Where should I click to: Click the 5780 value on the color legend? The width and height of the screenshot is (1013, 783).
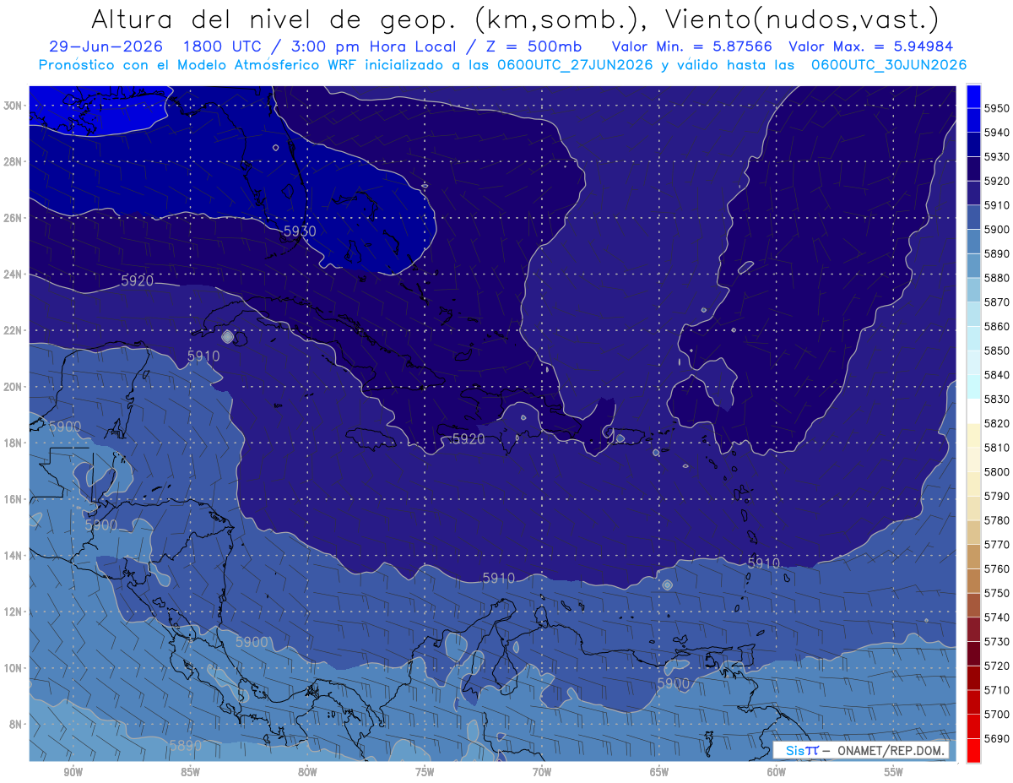tap(997, 520)
